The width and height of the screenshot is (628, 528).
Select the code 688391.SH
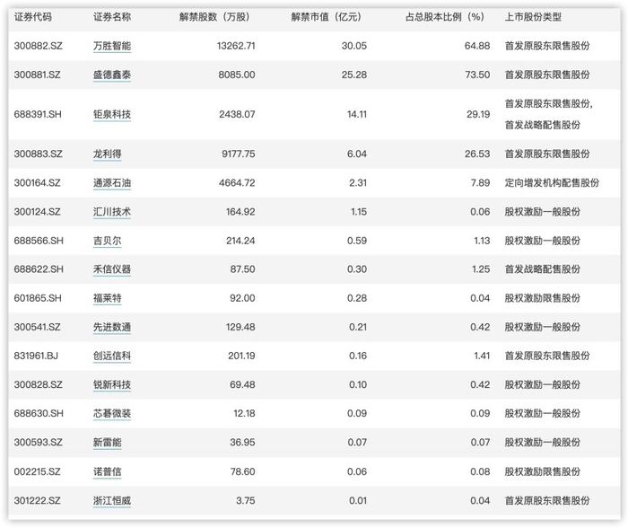[x=38, y=114]
